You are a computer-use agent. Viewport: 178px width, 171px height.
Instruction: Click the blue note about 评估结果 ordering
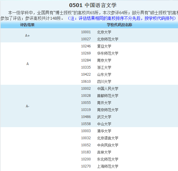(x=122, y=18)
